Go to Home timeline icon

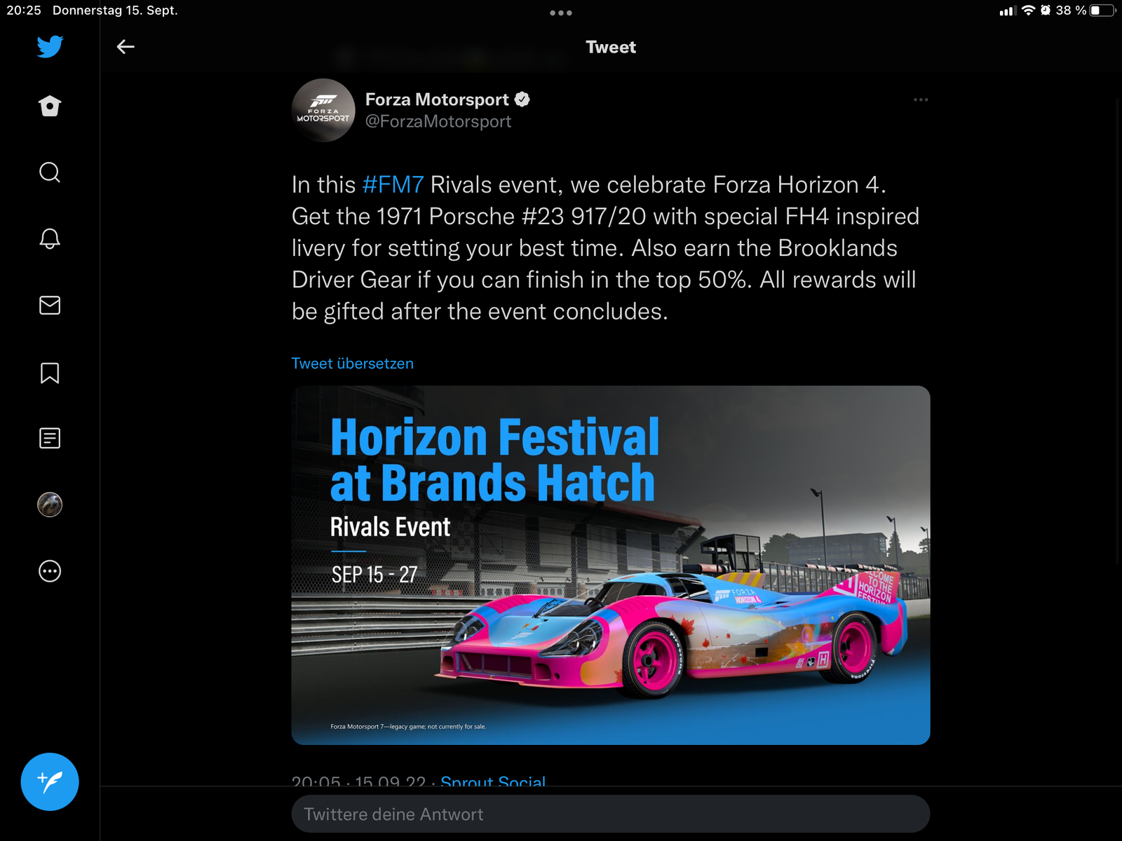50,106
